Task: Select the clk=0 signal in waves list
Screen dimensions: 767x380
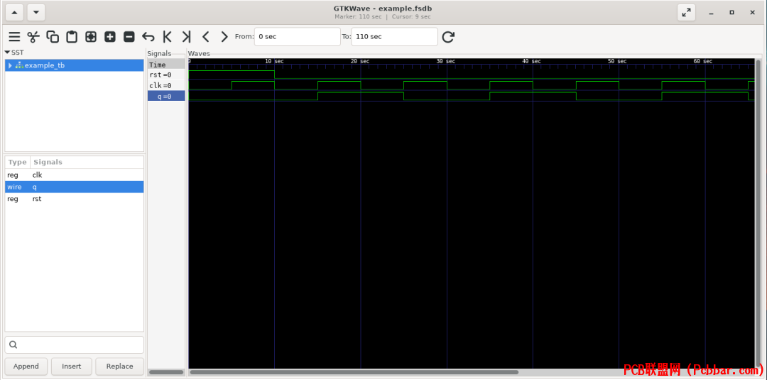Action: (x=166, y=85)
